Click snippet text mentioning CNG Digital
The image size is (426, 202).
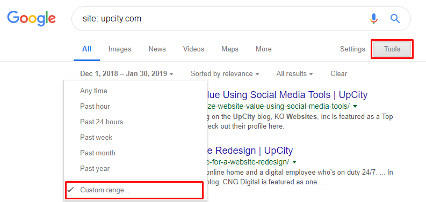[x=300, y=177]
